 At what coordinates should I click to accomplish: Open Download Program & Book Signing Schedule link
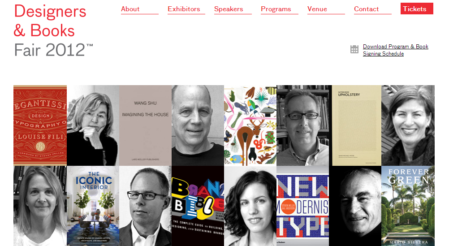point(396,50)
